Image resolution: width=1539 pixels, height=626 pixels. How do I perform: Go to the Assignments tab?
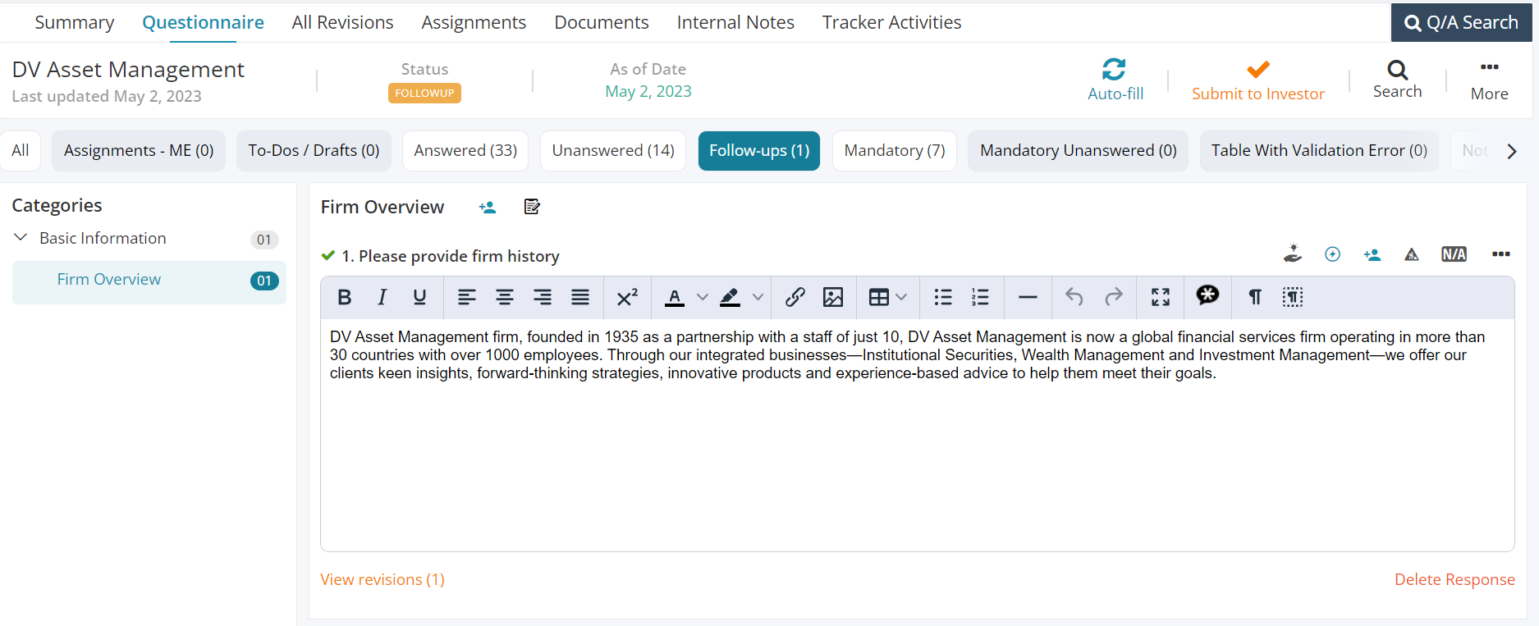click(x=474, y=22)
